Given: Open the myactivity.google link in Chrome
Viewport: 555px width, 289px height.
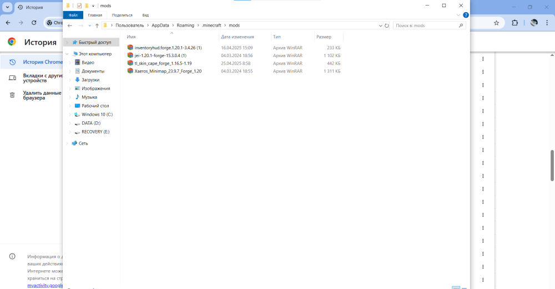Looking at the screenshot, I should 45,286.
